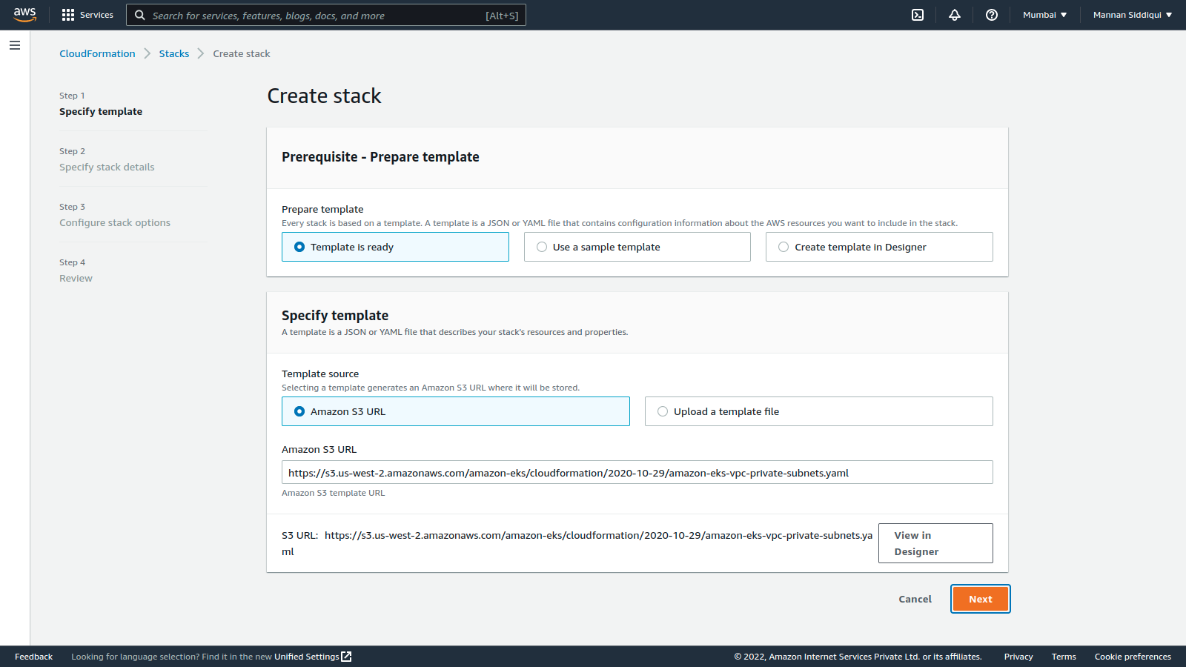Screen dimensions: 1186x667
Task: Open the Services menu grid
Action: point(87,15)
